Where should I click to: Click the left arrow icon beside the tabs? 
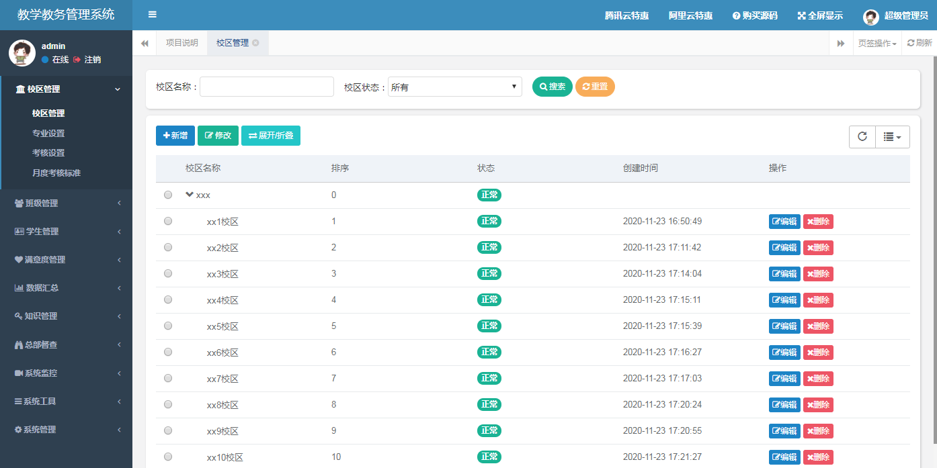click(145, 42)
